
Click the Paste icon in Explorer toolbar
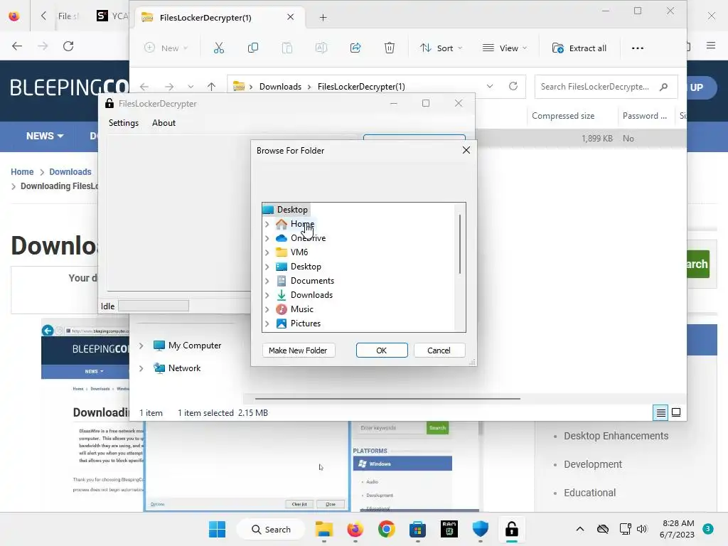coord(287,48)
